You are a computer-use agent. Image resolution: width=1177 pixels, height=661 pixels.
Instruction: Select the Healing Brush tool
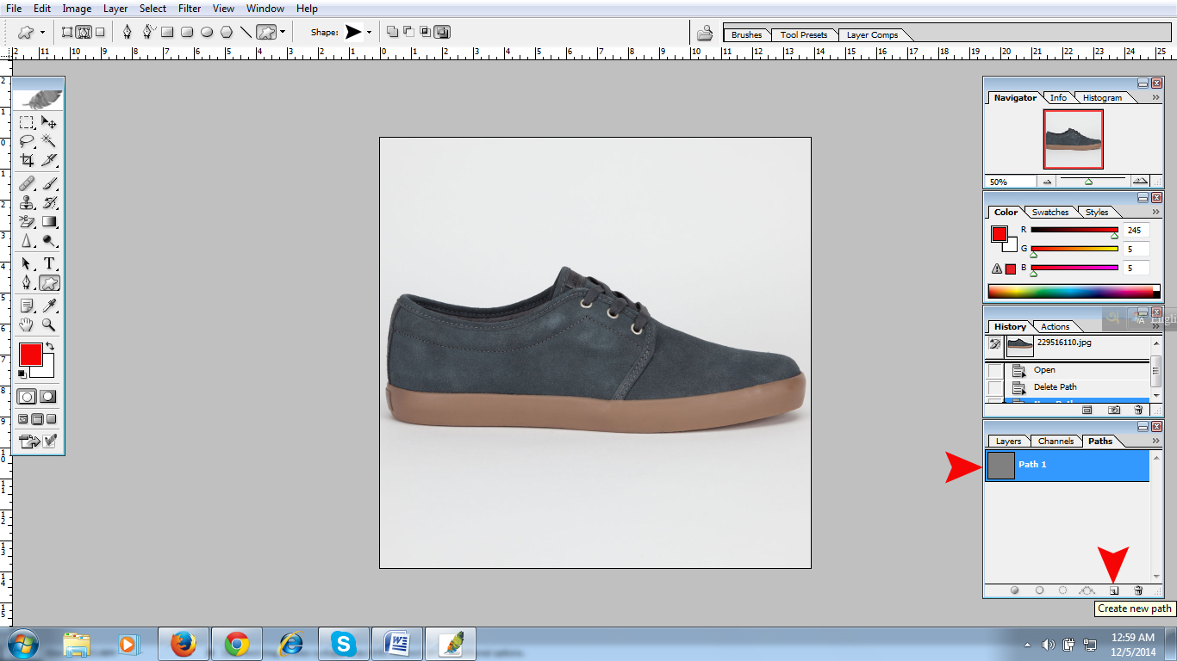pyautogui.click(x=27, y=183)
